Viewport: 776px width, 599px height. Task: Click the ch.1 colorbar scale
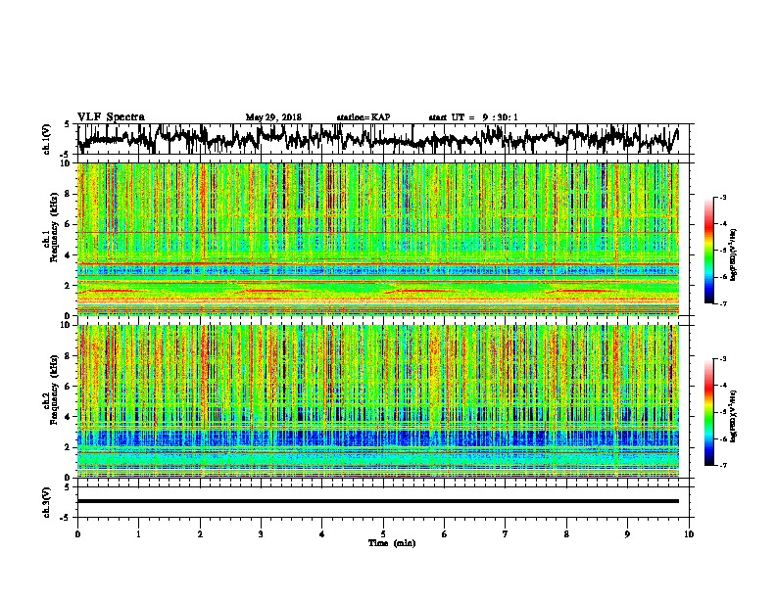[x=708, y=251]
